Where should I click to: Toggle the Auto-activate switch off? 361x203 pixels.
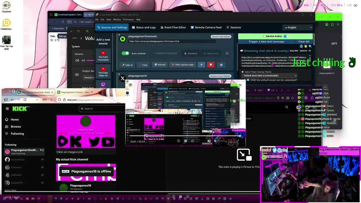tap(125, 53)
